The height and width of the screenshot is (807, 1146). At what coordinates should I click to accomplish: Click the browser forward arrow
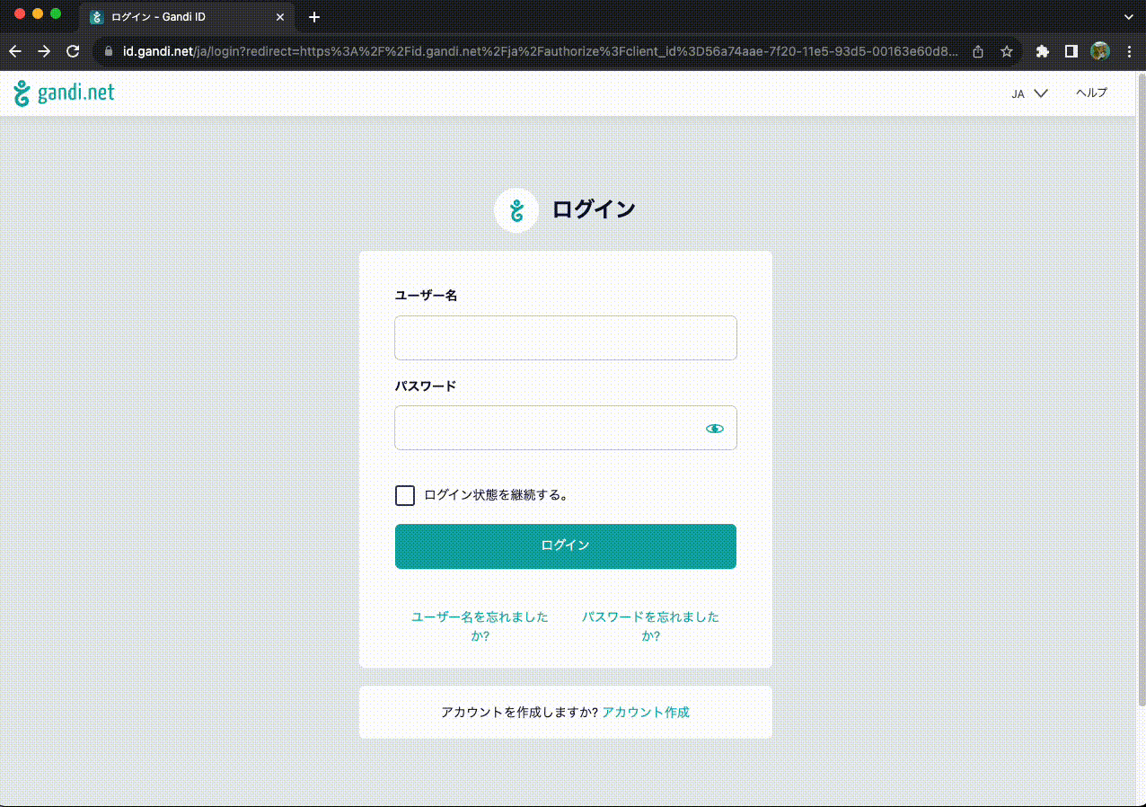click(44, 51)
